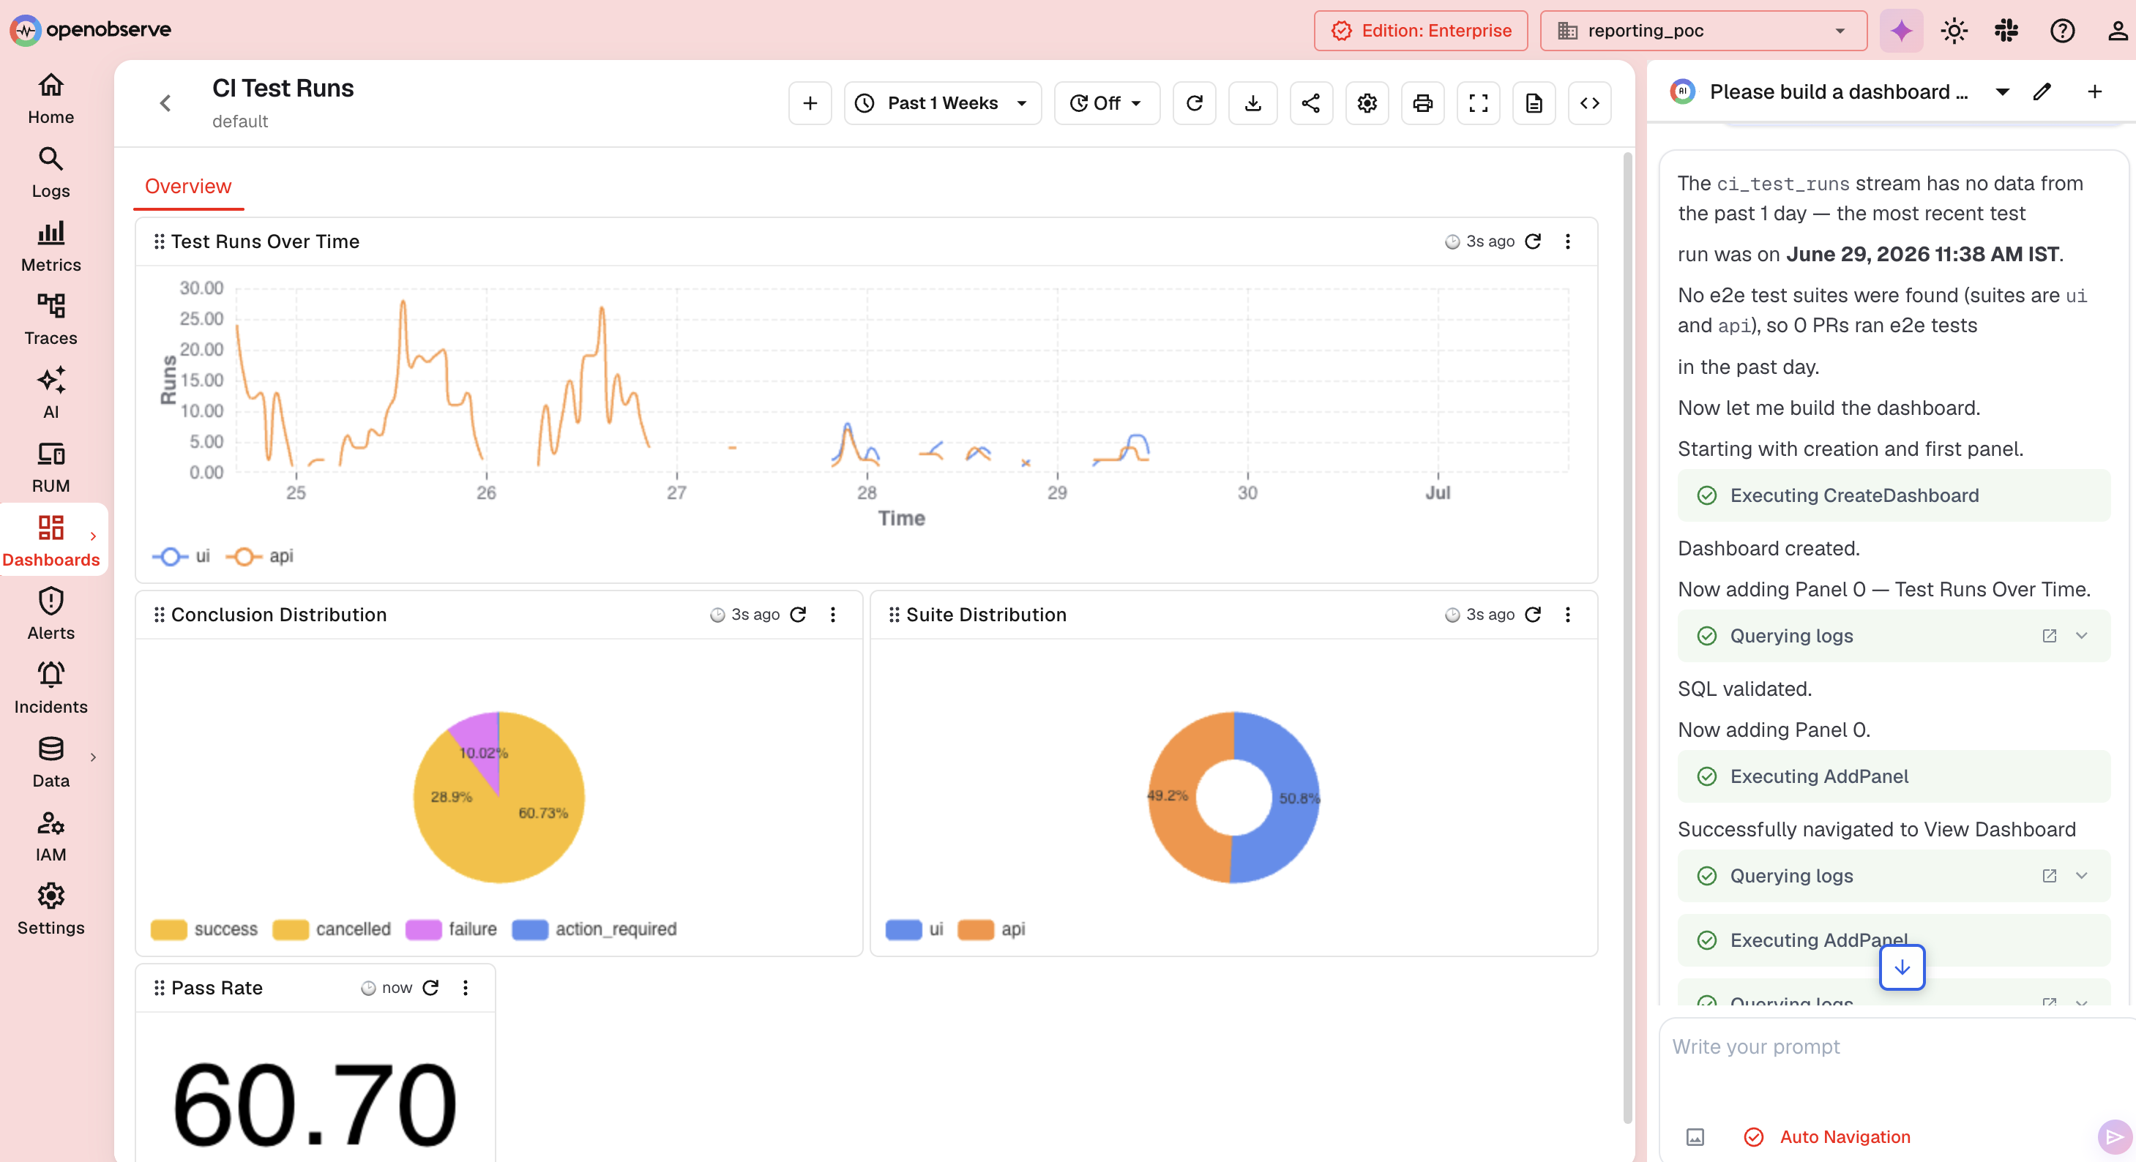Go to Incidents in the sidebar
Viewport: 2136px width, 1162px height.
click(51, 688)
